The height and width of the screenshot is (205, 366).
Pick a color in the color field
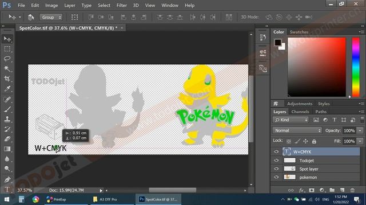pos(316,67)
